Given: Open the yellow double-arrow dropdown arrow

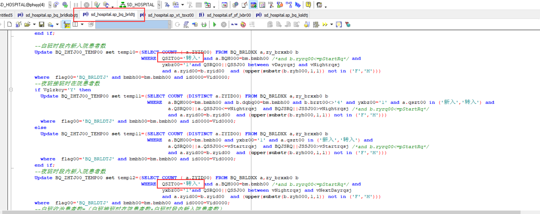Looking at the screenshot, I should pyautogui.click(x=332, y=25).
